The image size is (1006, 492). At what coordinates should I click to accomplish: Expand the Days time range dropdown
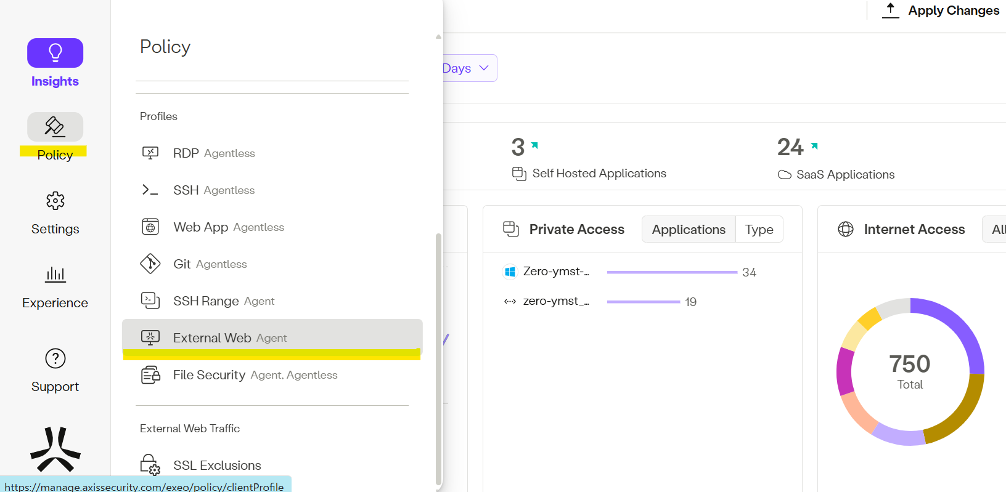pyautogui.click(x=469, y=68)
